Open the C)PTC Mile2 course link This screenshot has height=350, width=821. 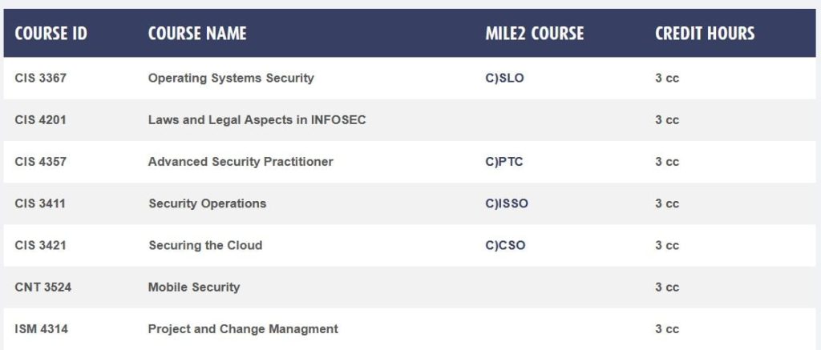[504, 162]
